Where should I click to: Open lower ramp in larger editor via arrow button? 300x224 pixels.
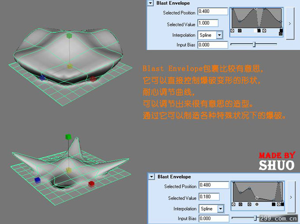[x=291, y=197]
